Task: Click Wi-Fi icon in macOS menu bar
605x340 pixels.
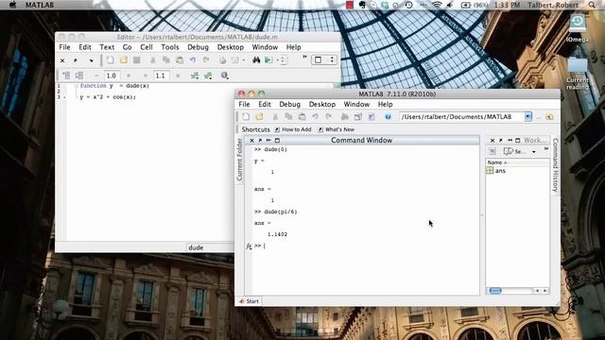Action: click(x=437, y=5)
